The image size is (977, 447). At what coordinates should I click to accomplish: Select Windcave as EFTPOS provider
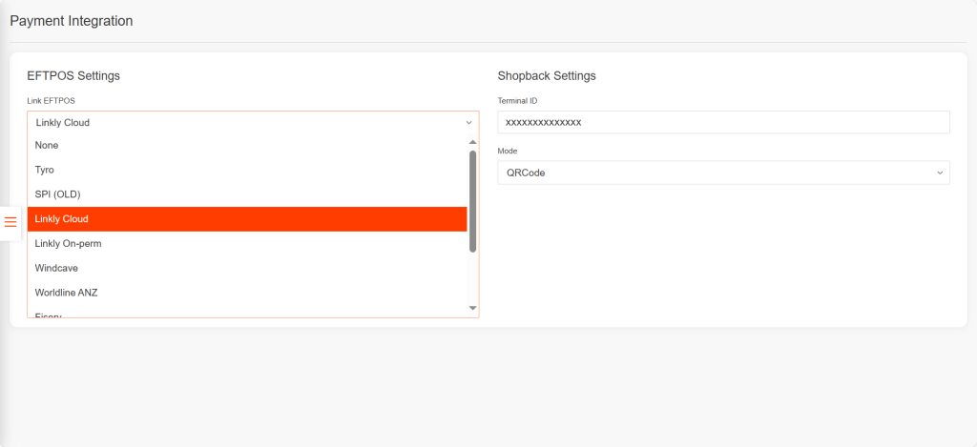coord(247,268)
